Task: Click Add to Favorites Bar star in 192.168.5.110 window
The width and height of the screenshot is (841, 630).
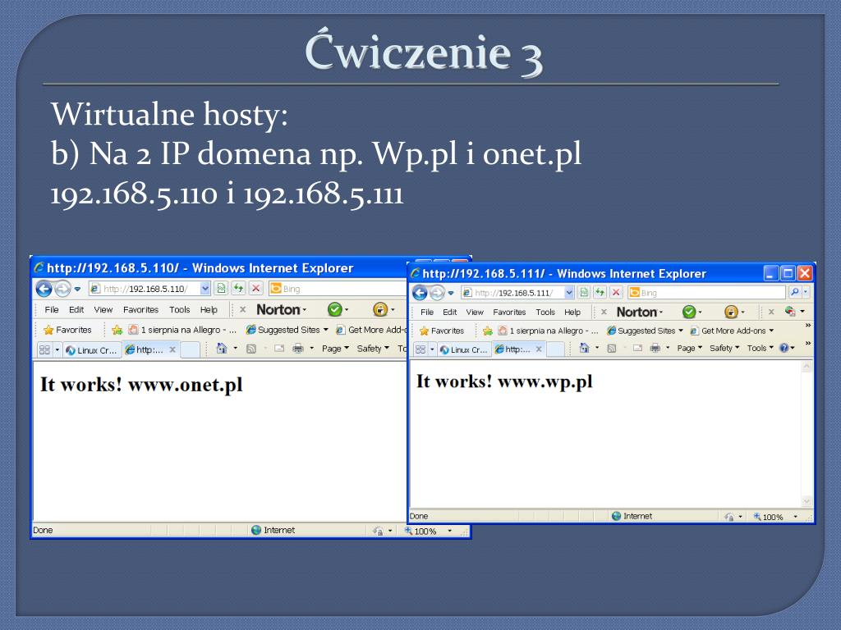Action: click(117, 330)
